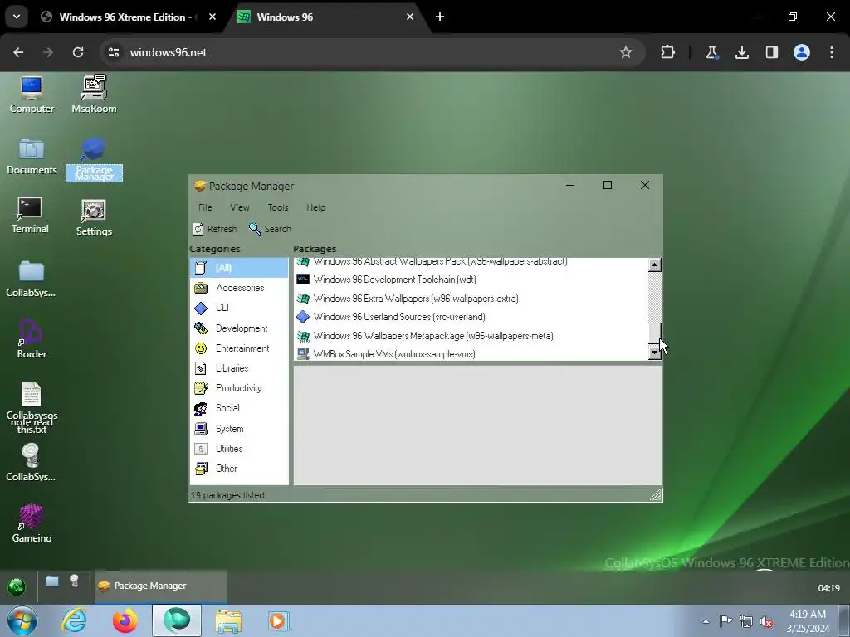Viewport: 850px width, 637px height.
Task: Open the file explorer quick-launch icon in Windows 96 taskbar
Action: point(52,581)
